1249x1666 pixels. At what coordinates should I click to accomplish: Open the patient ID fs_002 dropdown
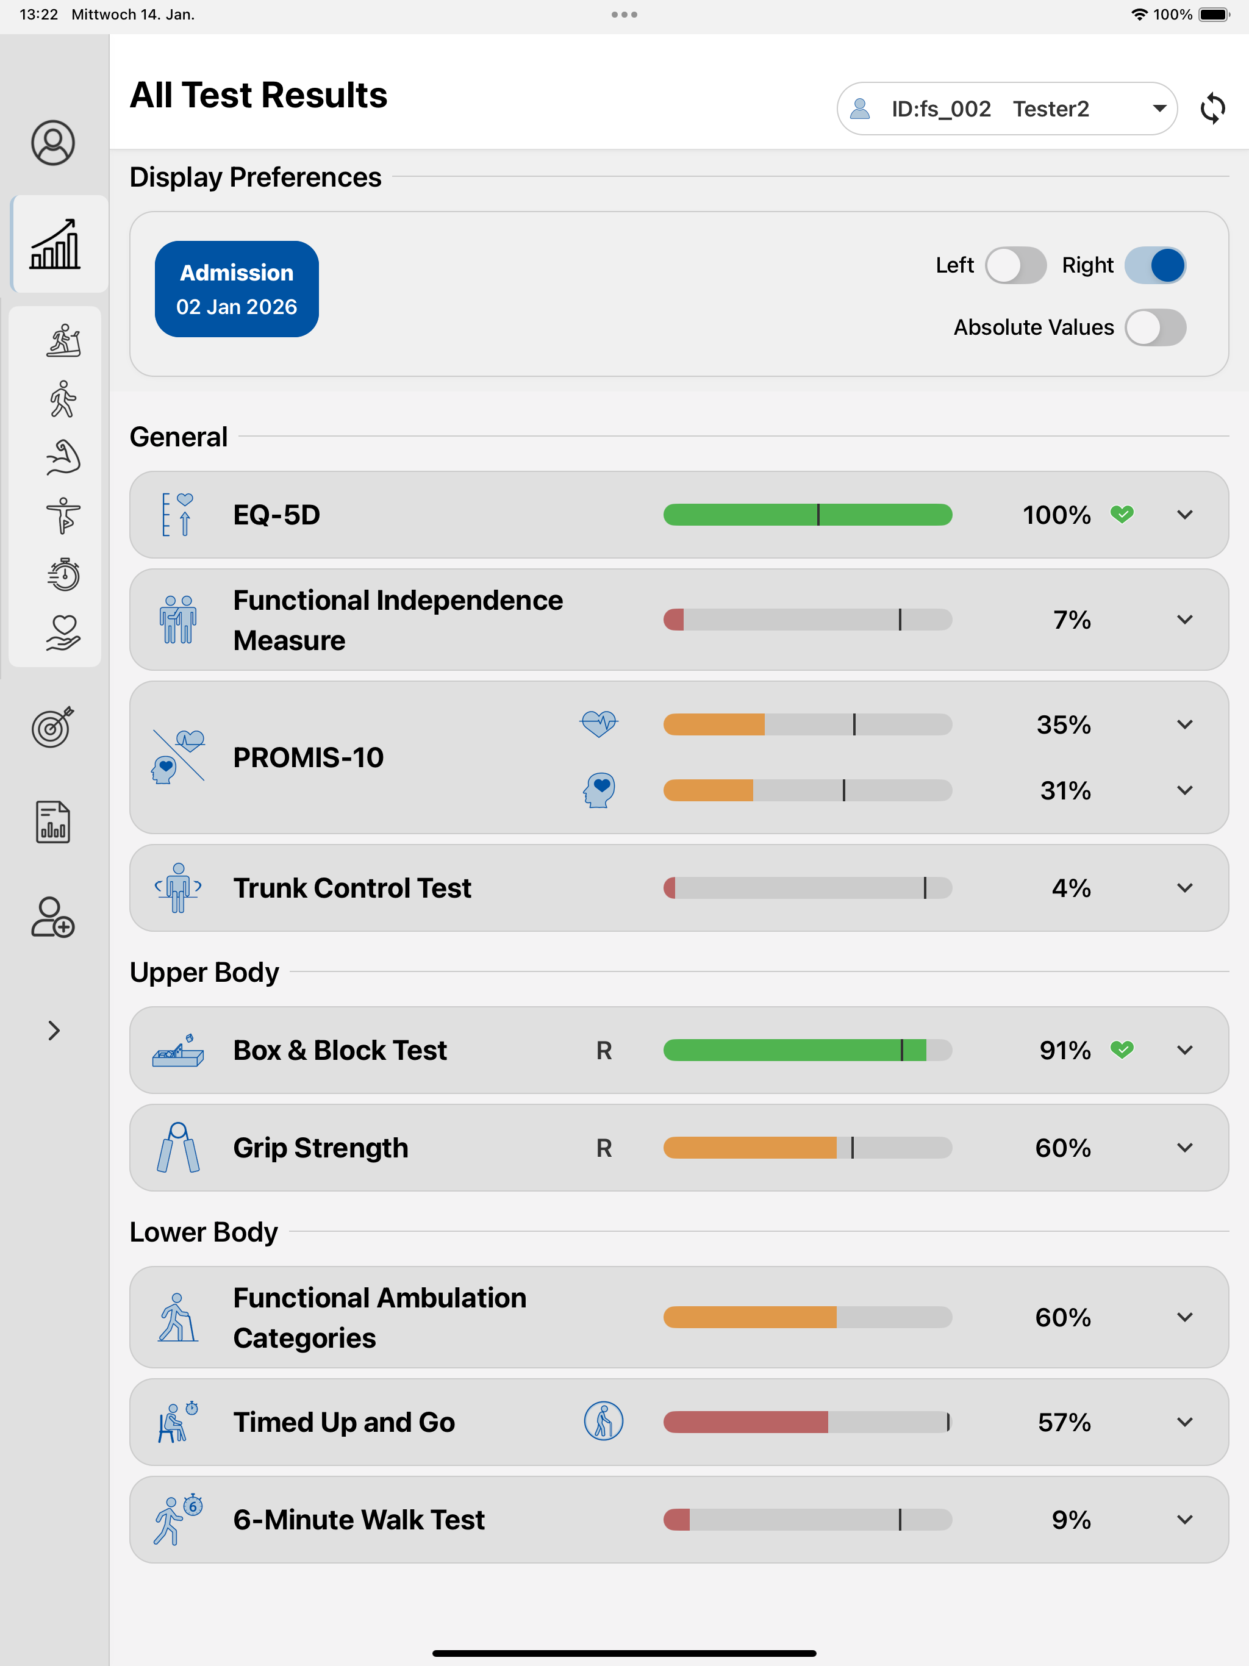click(1006, 109)
